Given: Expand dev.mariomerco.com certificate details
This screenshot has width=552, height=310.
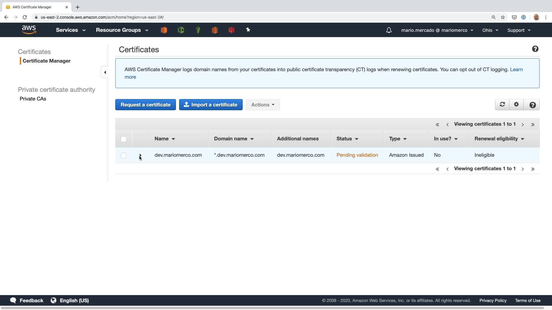Looking at the screenshot, I should (x=140, y=155).
